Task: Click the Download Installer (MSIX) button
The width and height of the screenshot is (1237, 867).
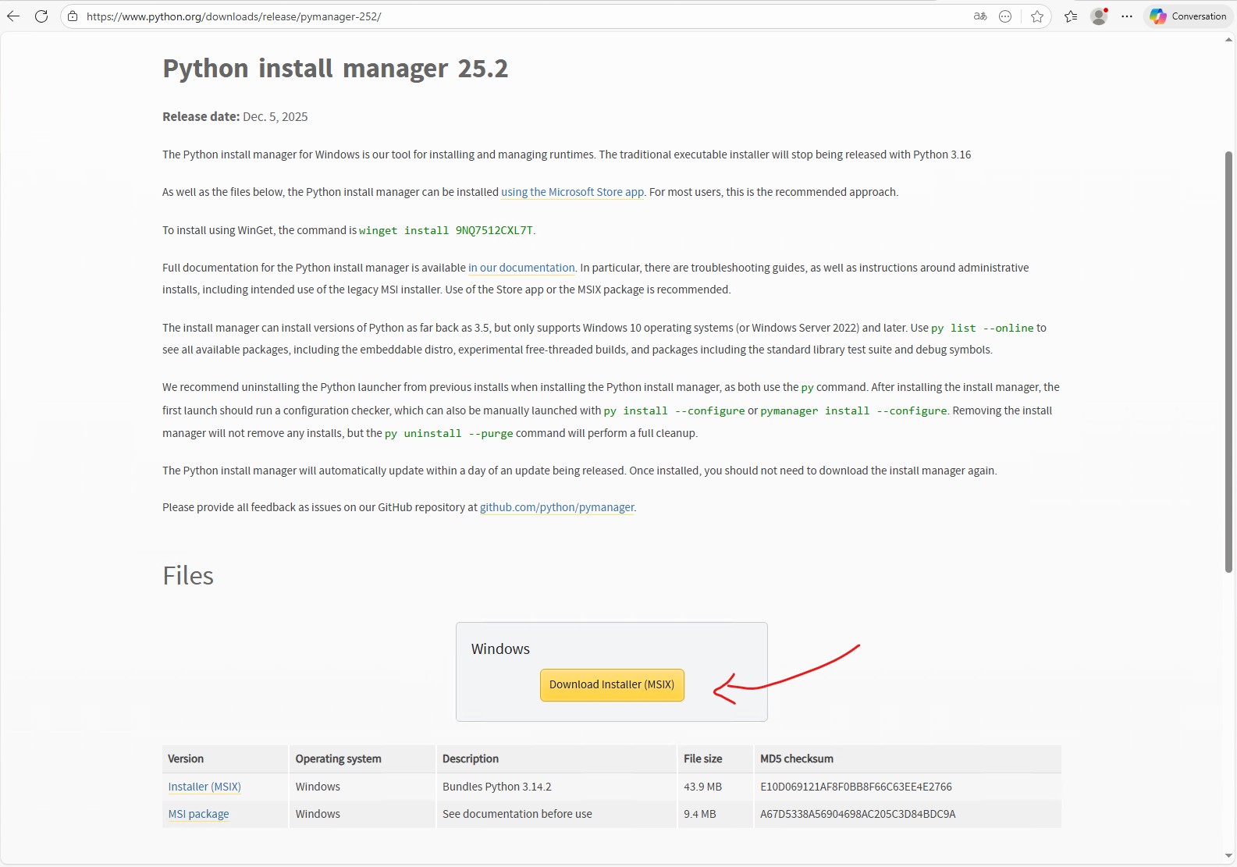Action: click(x=612, y=685)
